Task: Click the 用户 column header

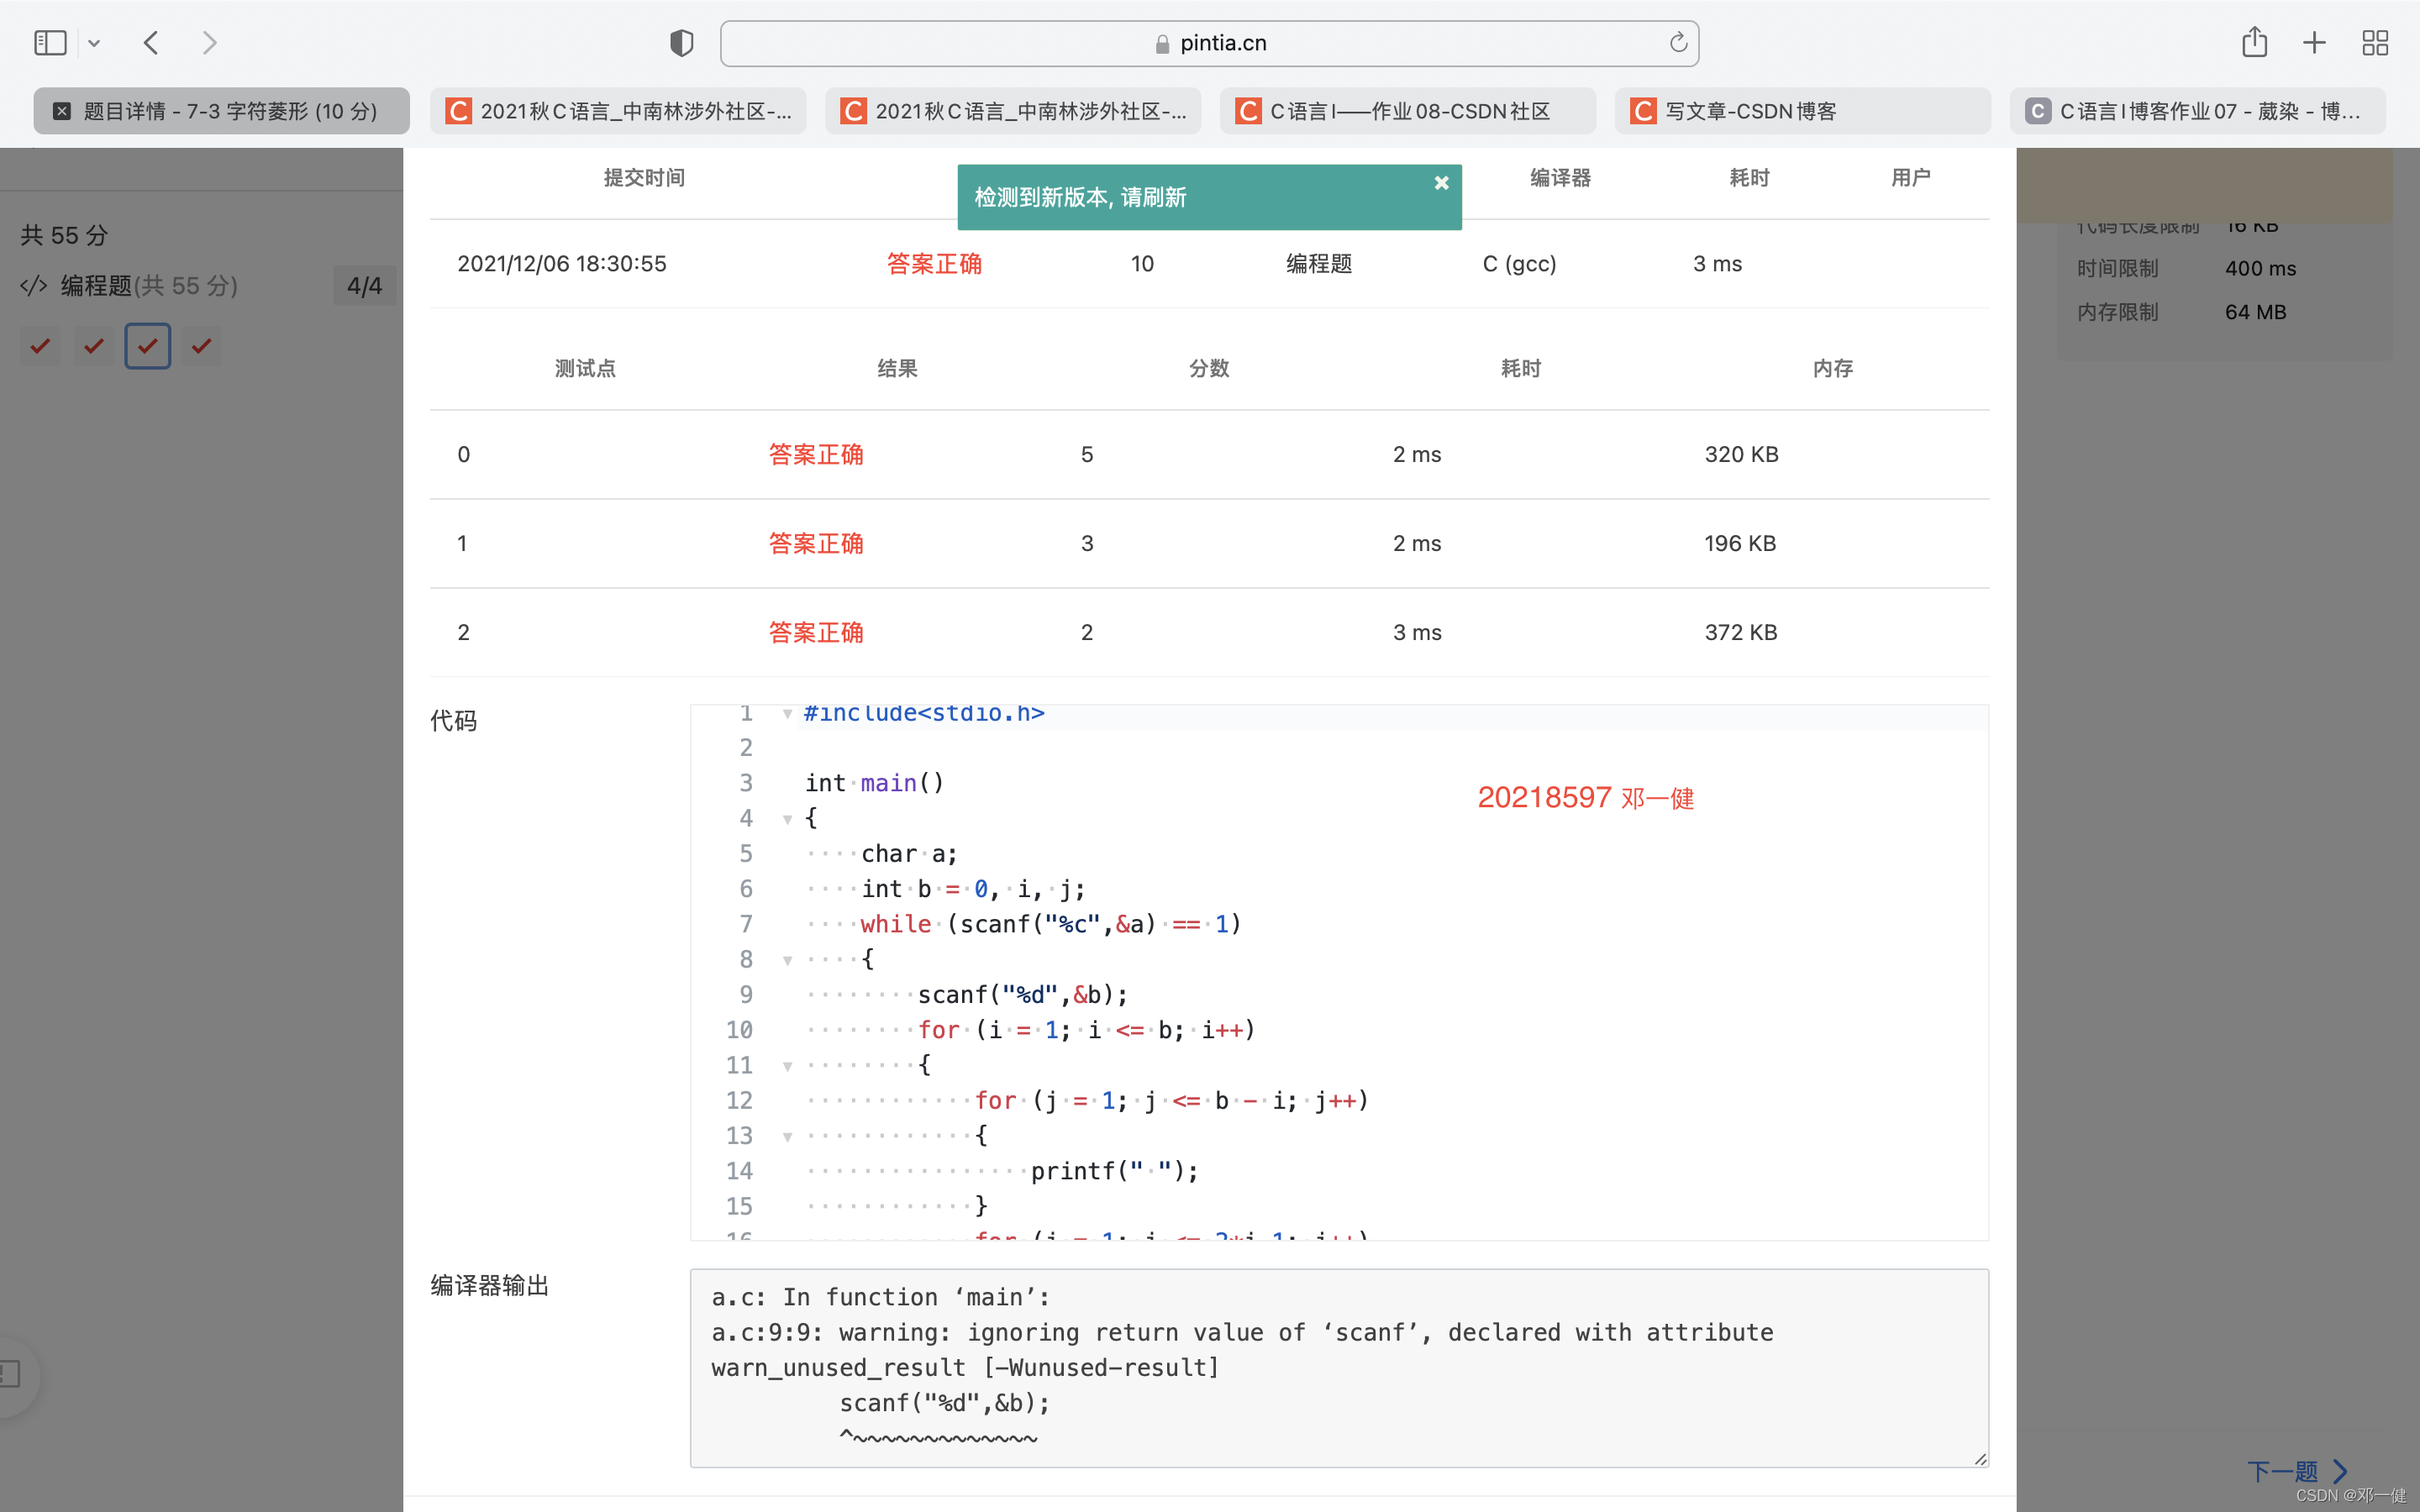Action: 1910,178
